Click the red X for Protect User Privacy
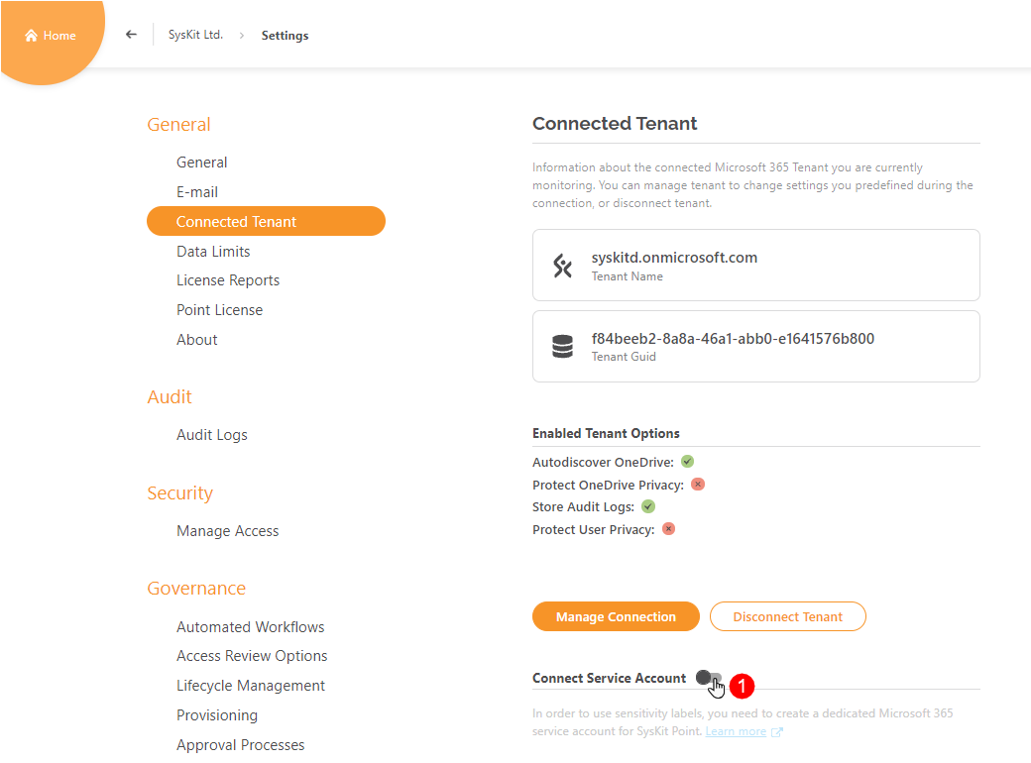Screen dimensions: 1031x763 point(669,529)
